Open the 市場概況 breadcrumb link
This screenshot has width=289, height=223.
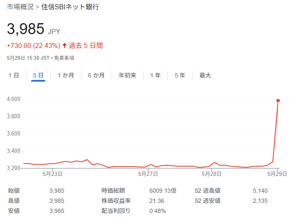20,7
